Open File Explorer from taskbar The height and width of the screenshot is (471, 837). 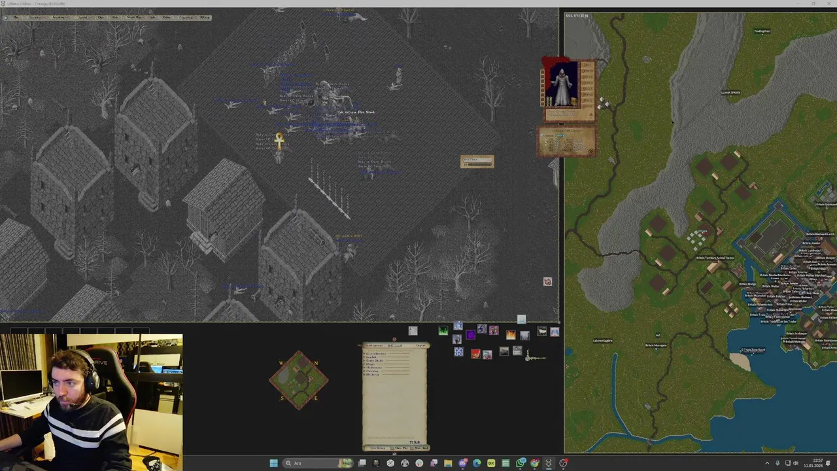[x=448, y=463]
